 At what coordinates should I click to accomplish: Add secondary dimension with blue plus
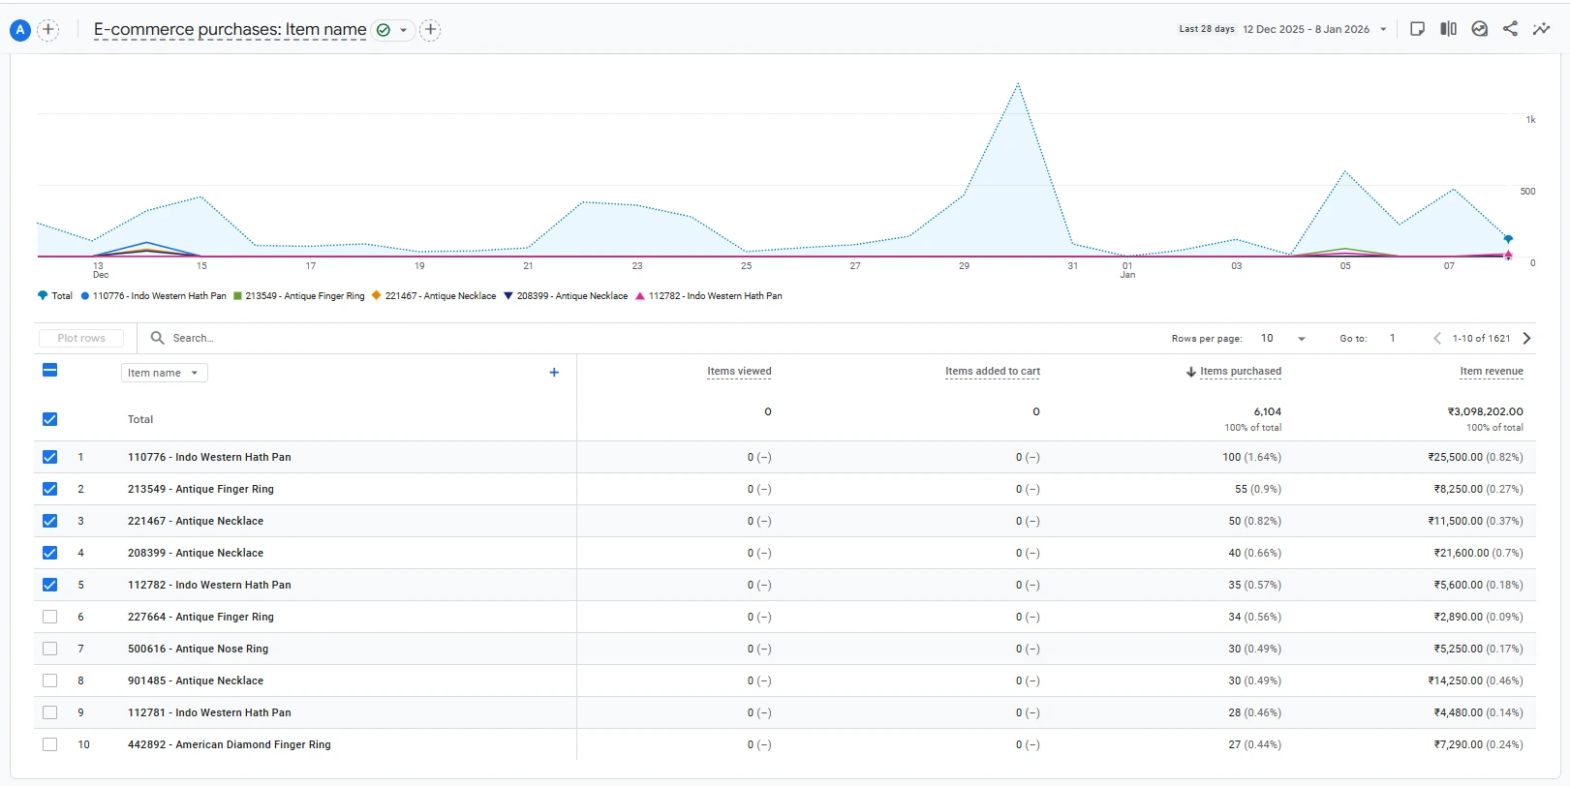pos(554,373)
